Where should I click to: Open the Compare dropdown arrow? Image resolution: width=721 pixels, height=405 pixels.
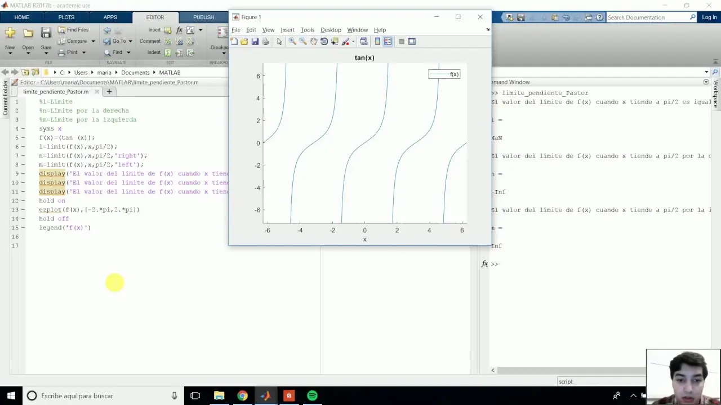94,41
